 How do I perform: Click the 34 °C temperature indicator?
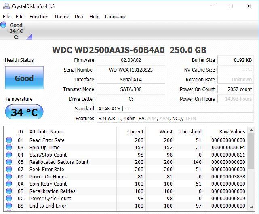[x=24, y=112]
